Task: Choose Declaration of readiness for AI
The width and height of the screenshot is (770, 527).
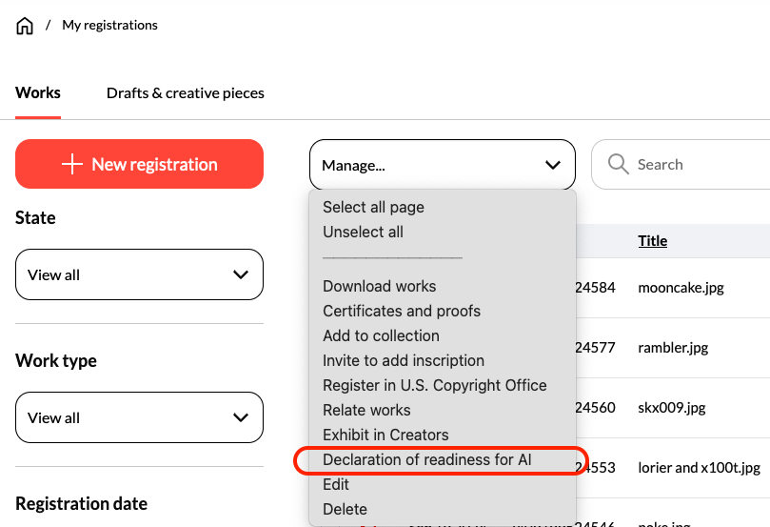Action: [x=426, y=459]
